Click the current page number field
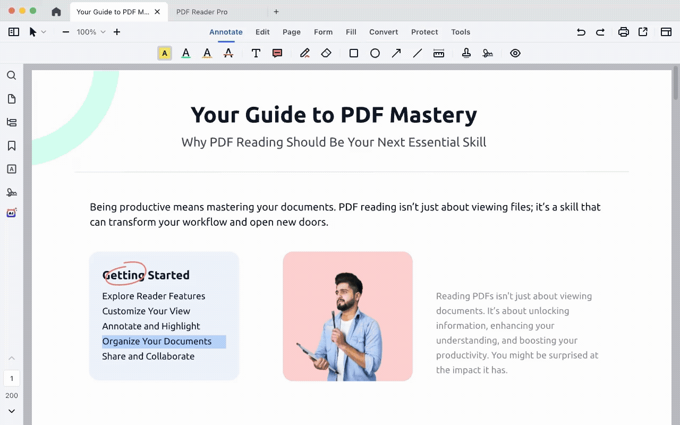The image size is (680, 425). click(x=12, y=379)
